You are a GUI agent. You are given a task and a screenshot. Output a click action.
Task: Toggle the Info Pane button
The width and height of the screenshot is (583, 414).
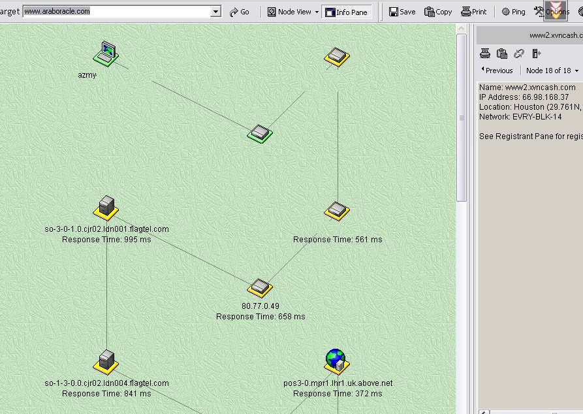point(347,12)
